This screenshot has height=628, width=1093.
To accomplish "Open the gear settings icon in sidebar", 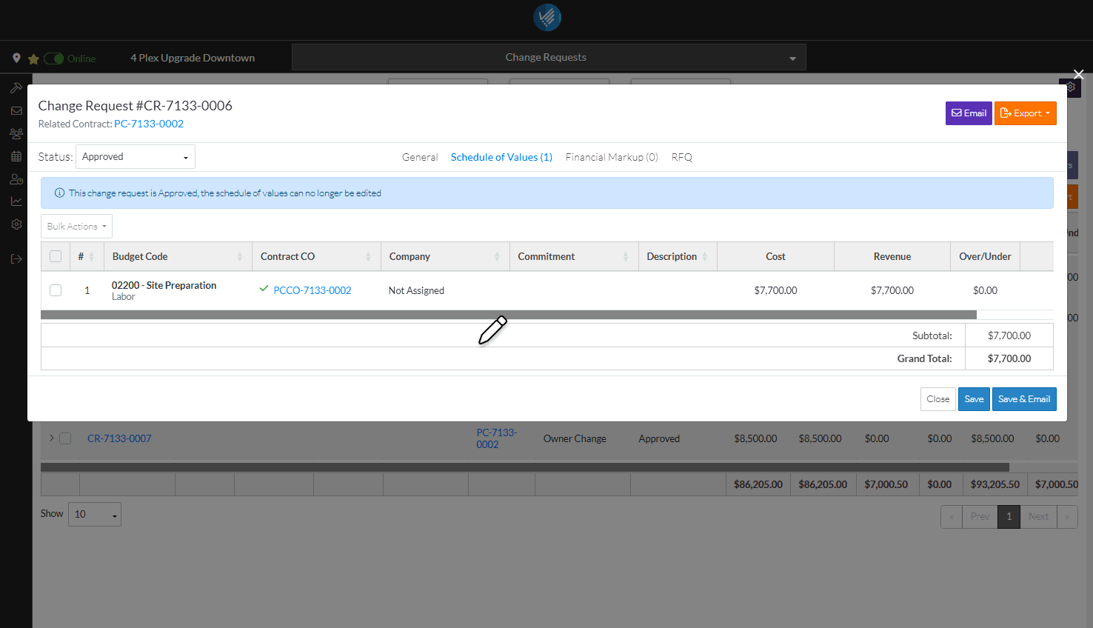I will point(16,224).
